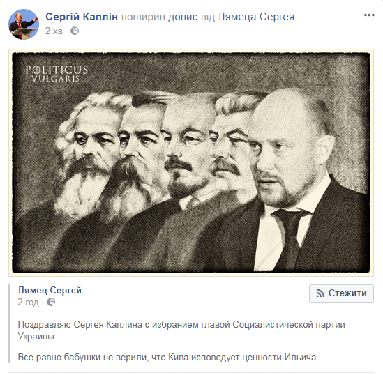Open the '2 год' timestamp of the original post

[x=28, y=302]
